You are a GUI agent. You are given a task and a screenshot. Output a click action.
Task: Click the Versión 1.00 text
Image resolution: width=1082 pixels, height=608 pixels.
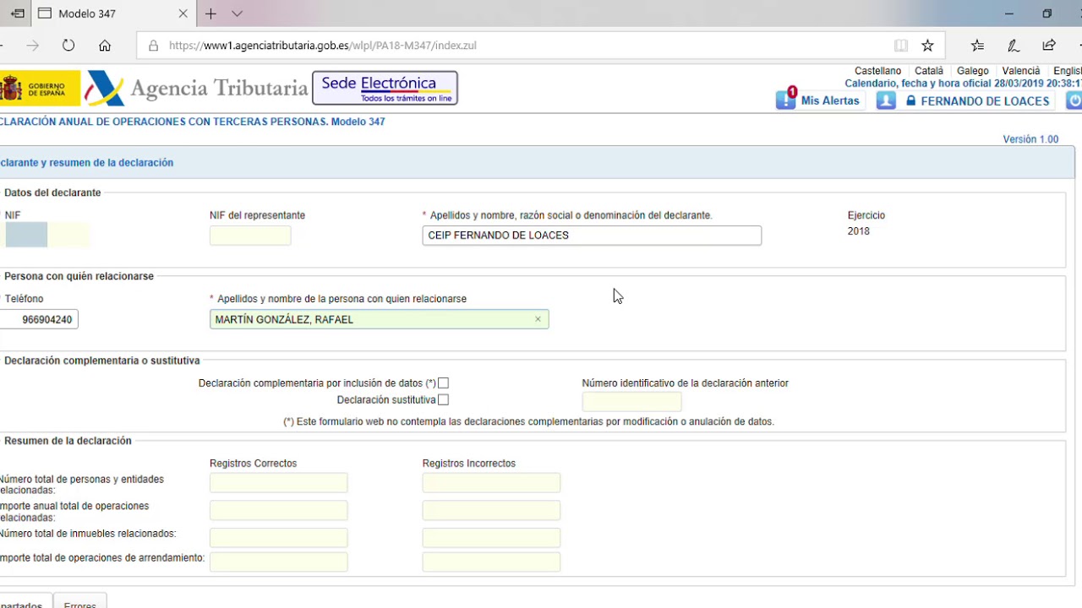pyautogui.click(x=1030, y=139)
